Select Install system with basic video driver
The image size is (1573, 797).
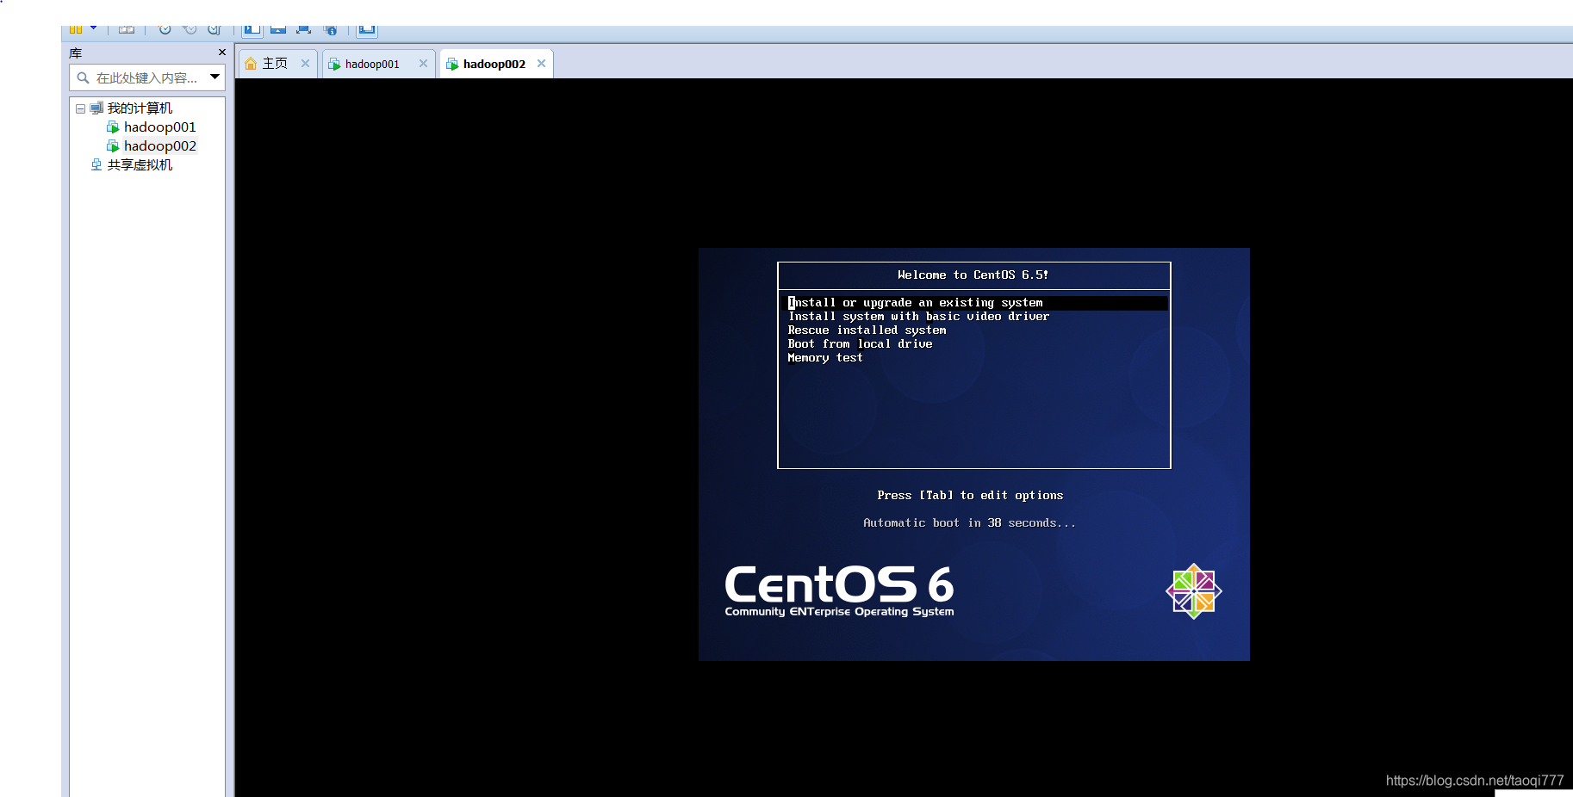pyautogui.click(x=918, y=317)
